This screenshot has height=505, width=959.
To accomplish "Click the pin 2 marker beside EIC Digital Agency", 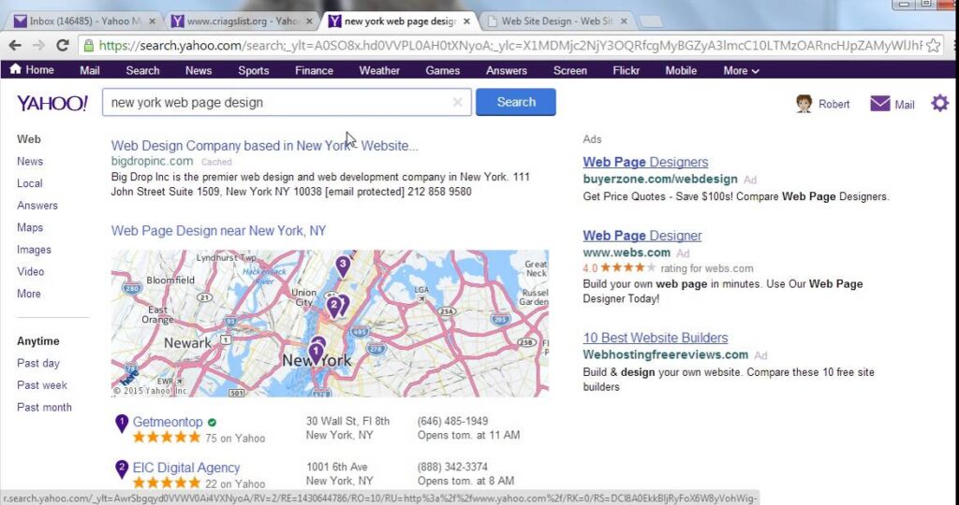I will click(122, 469).
